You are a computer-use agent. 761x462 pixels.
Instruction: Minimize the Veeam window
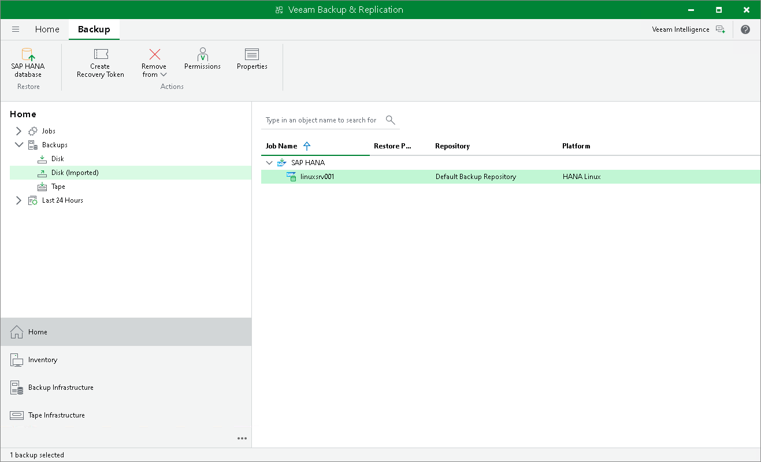pyautogui.click(x=692, y=10)
